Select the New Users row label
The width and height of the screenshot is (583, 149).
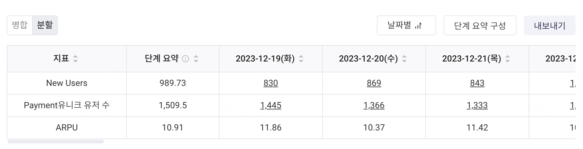tap(67, 83)
